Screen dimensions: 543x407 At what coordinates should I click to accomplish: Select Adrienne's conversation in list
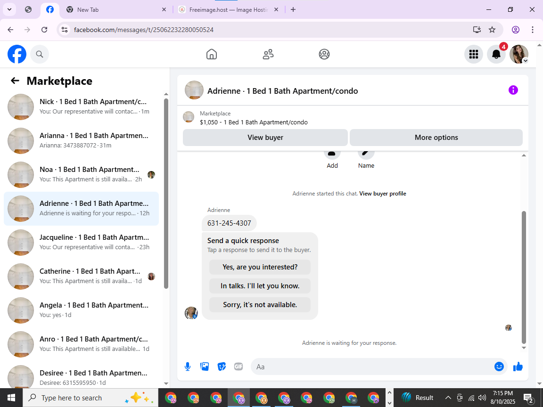point(82,208)
